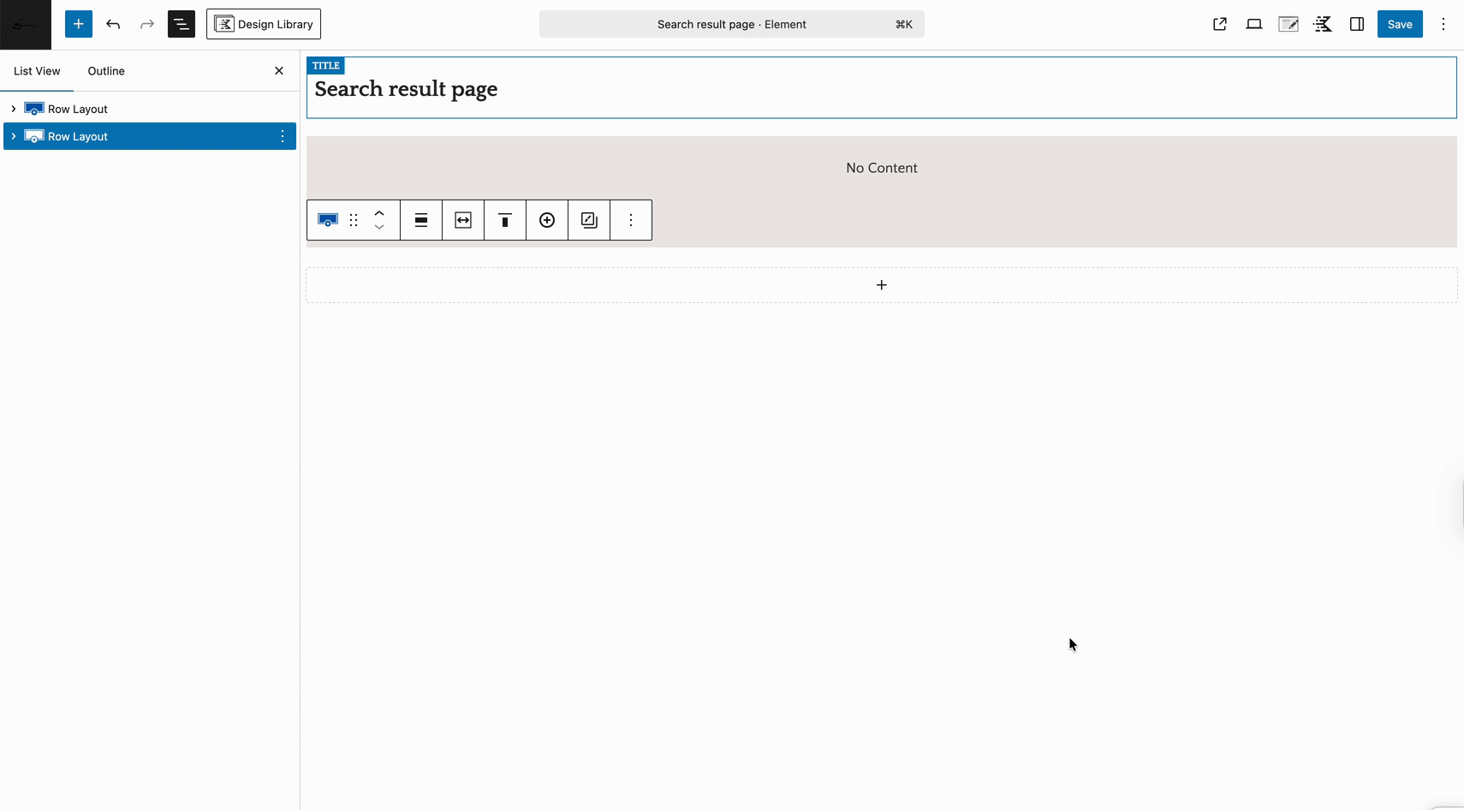The width and height of the screenshot is (1464, 810).
Task: Toggle the editor mode pencil icon
Action: (1288, 24)
